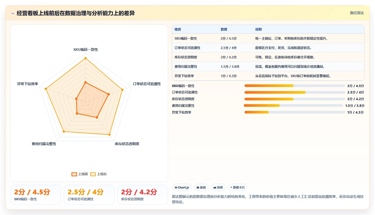This screenshot has width=375, height=215.
Task: Click the 说明 table column header
Action: [258, 29]
